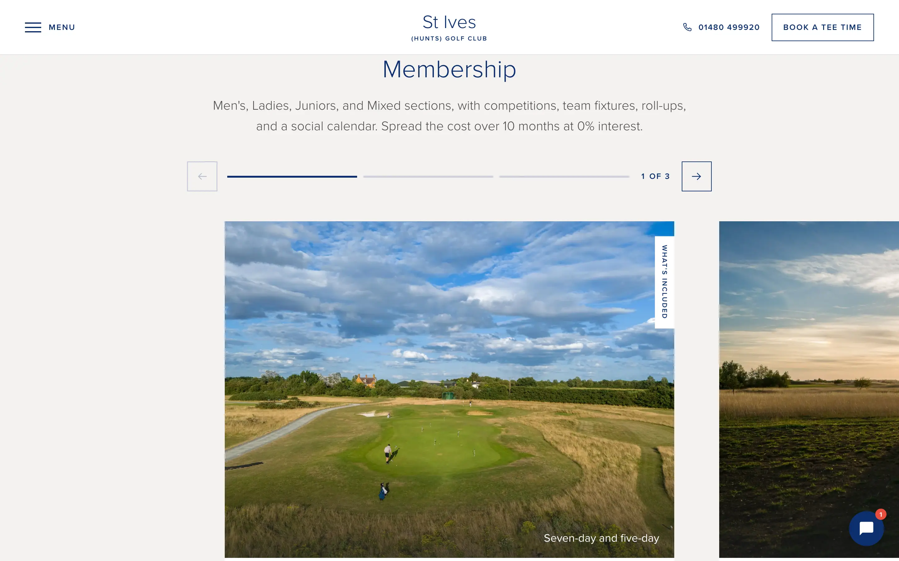Open the Book a Tee Time button

click(823, 27)
